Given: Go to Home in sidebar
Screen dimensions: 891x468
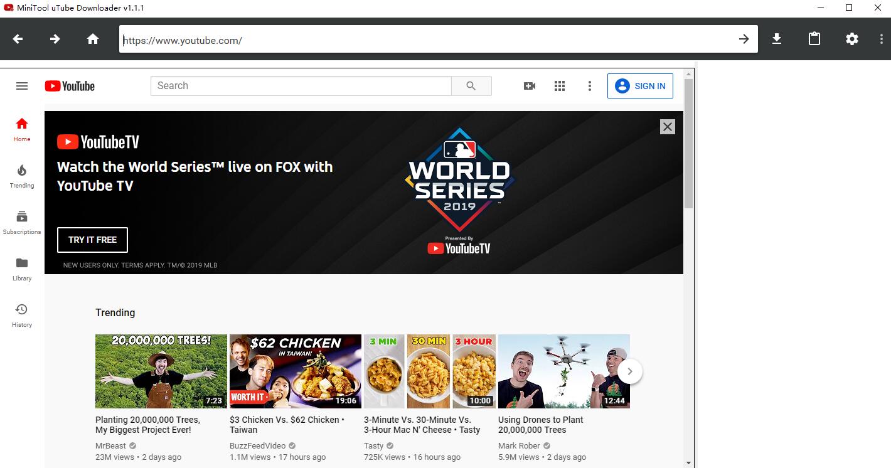Looking at the screenshot, I should (x=22, y=129).
